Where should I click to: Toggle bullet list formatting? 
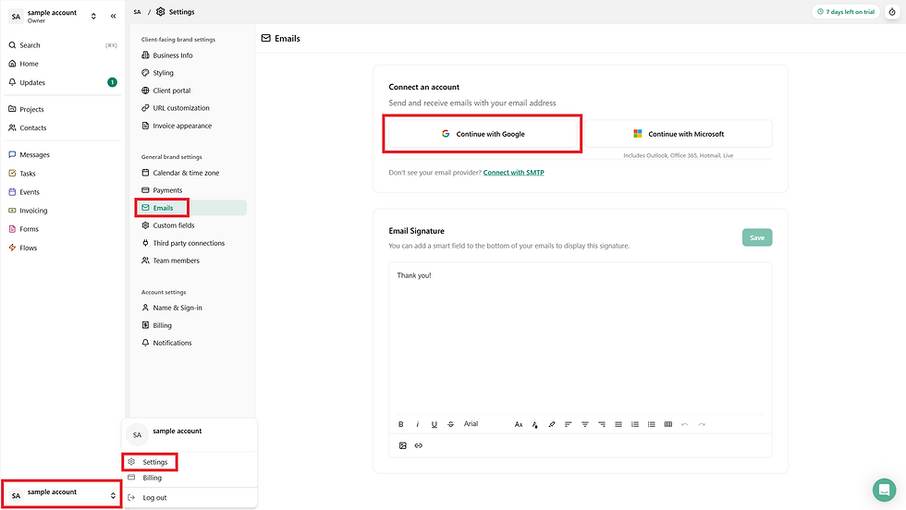pos(652,424)
